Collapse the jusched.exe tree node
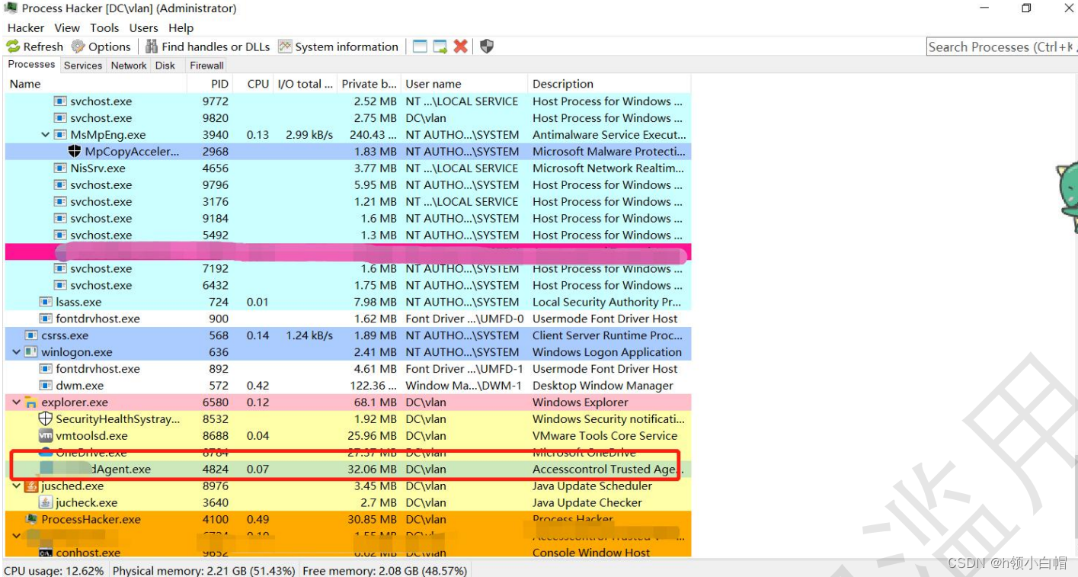This screenshot has height=577, width=1078. point(16,486)
